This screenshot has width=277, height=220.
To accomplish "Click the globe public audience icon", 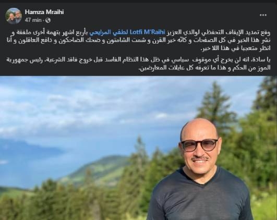I will pyautogui.click(x=48, y=20).
